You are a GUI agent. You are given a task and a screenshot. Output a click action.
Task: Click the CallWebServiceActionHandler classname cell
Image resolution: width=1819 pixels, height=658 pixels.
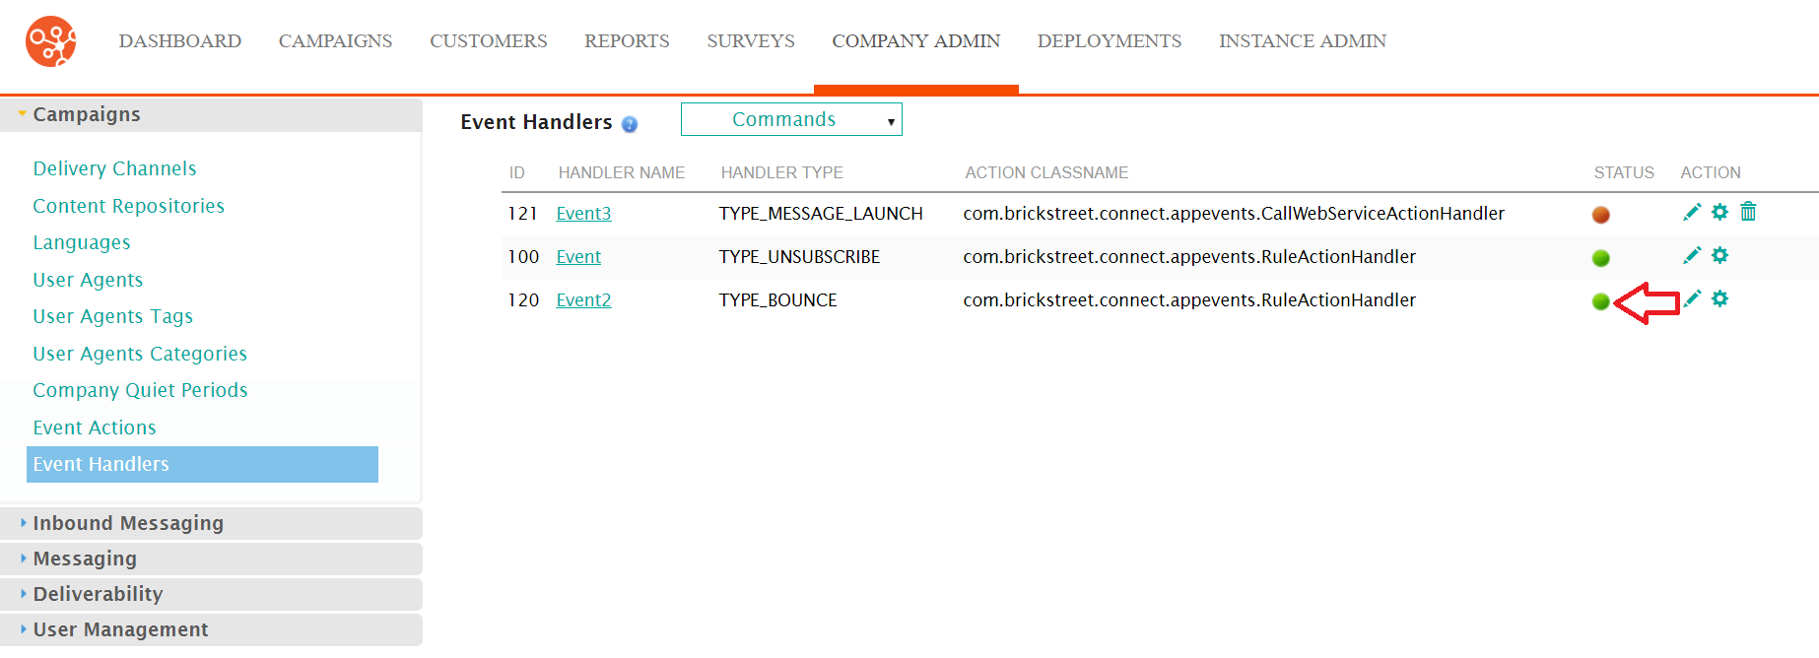(x=1234, y=214)
